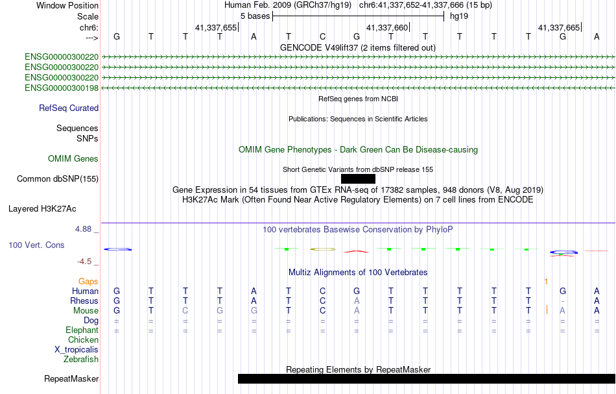The width and height of the screenshot is (616, 394).
Task: Click the C base in the Human alignment row
Action: point(322,291)
